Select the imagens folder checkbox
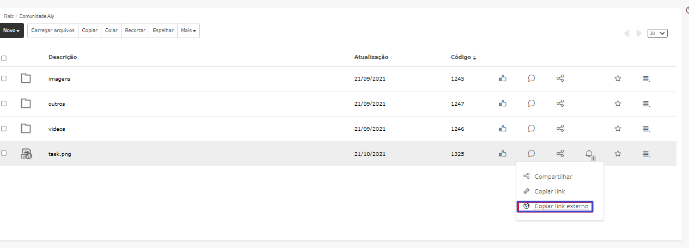Viewport: 689px width, 248px height. (4, 78)
